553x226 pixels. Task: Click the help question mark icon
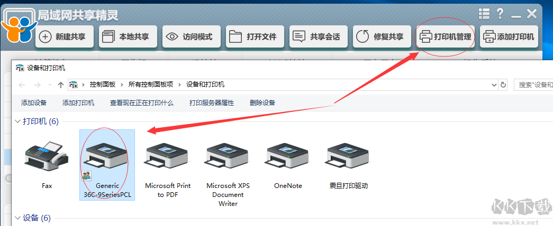point(500,14)
